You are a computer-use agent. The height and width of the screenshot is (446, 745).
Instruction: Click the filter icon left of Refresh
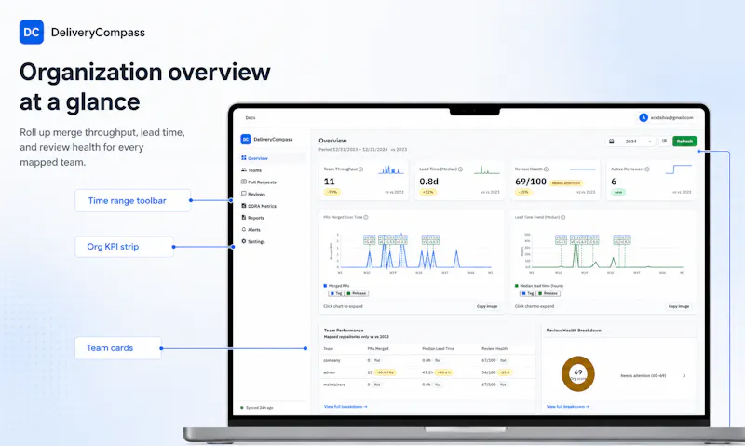[664, 142]
